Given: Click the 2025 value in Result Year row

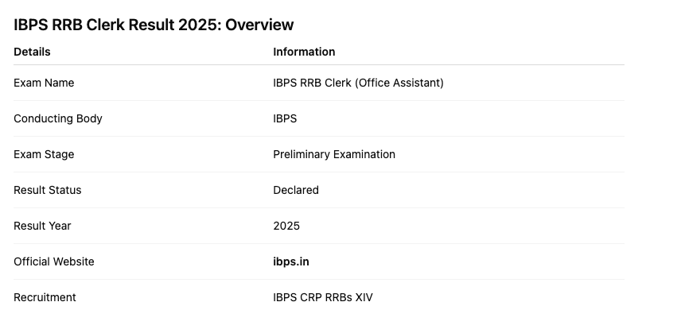Looking at the screenshot, I should coord(286,226).
